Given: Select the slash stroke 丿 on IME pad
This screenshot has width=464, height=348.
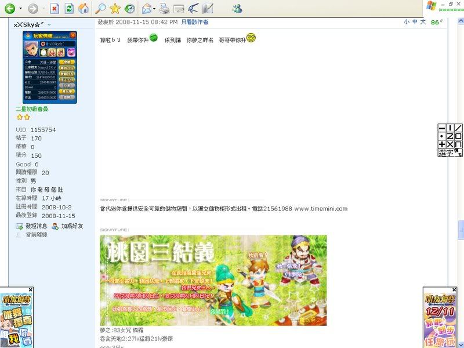Looking at the screenshot, I should click(458, 128).
